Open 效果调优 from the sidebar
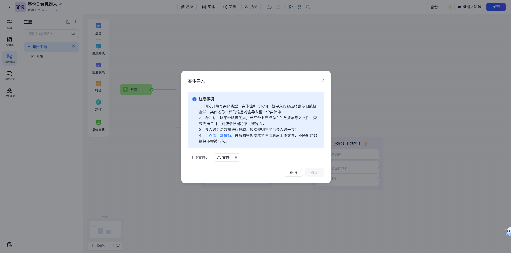511x253 pixels. click(9, 92)
